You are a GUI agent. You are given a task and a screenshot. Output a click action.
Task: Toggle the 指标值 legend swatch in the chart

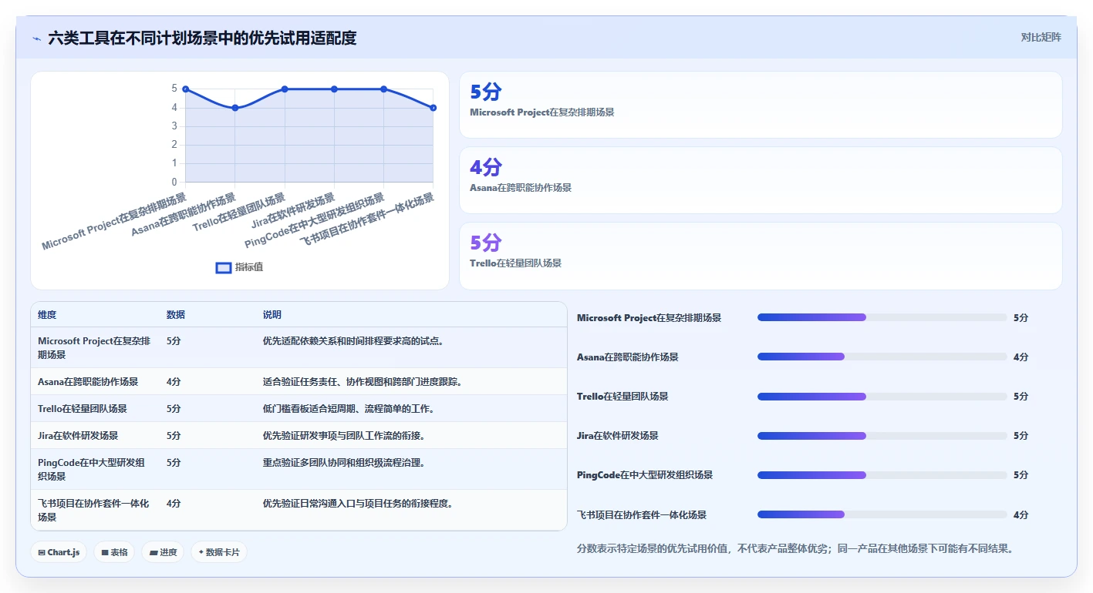coord(224,267)
